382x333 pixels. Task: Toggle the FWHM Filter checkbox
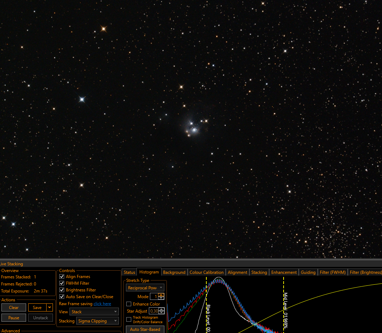click(62, 283)
